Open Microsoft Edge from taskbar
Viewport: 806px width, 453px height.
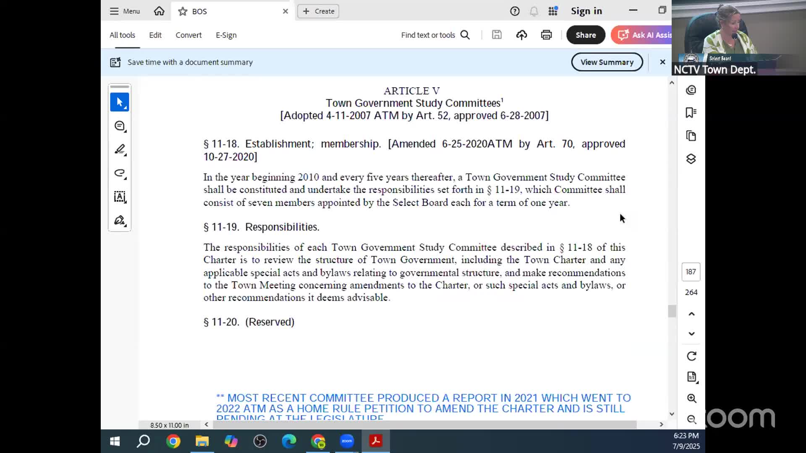coord(289,441)
